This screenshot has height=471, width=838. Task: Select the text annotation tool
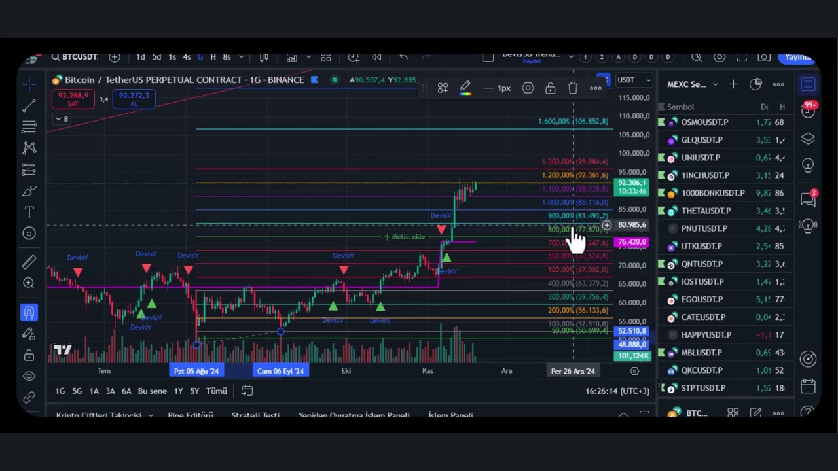click(x=29, y=212)
